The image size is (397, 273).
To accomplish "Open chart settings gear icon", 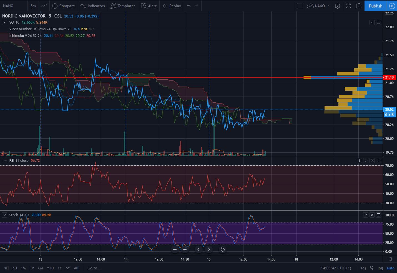I will coord(338,6).
